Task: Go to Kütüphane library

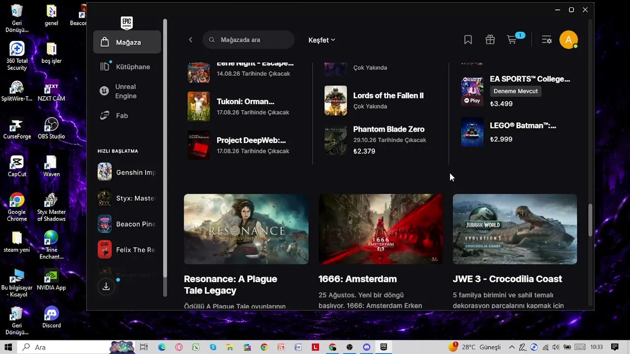Action: pyautogui.click(x=127, y=66)
